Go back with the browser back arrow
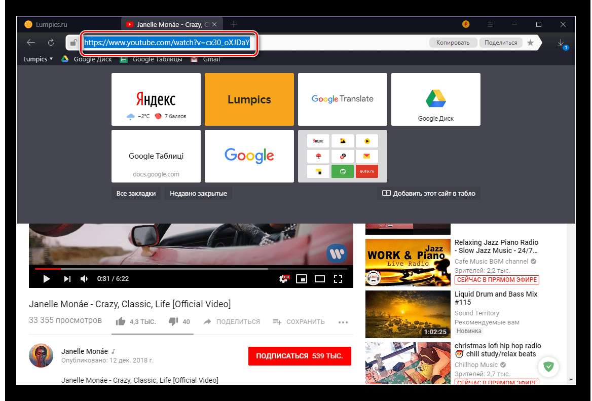The height and width of the screenshot is (401, 592). [31, 43]
